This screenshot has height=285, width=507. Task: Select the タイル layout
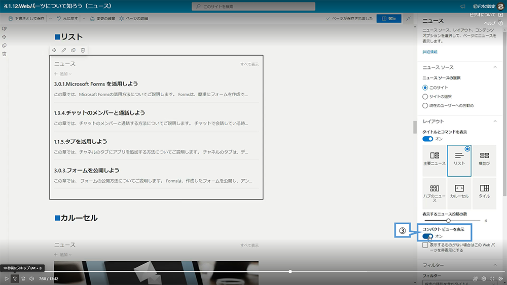(484, 193)
